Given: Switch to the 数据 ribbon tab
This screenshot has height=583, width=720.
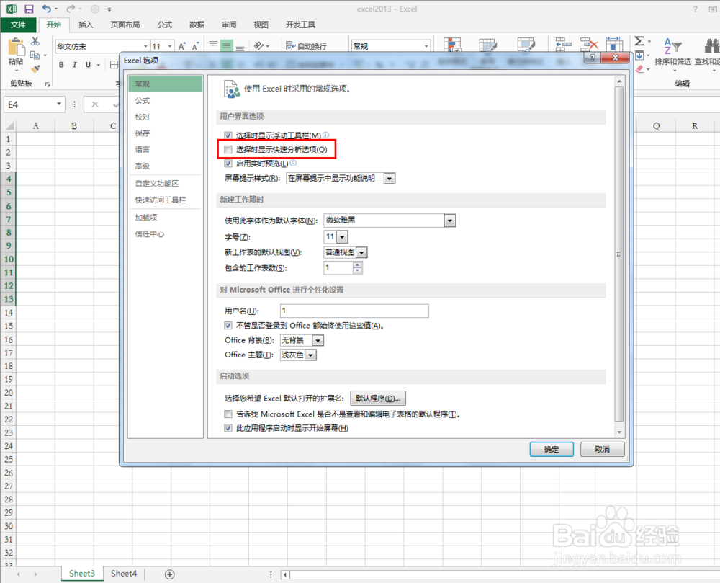Looking at the screenshot, I should 197,25.
